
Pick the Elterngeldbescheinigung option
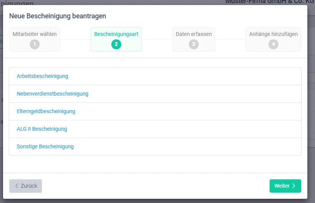[x=46, y=111]
